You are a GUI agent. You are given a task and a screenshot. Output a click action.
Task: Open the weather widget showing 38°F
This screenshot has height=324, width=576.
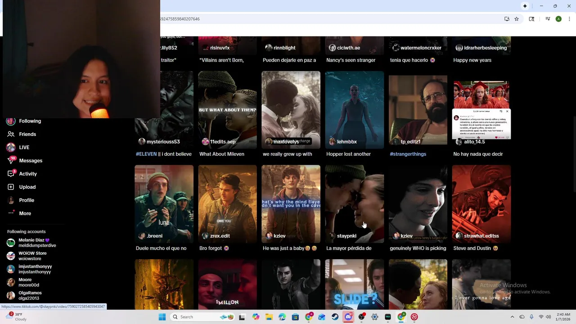[16, 317]
